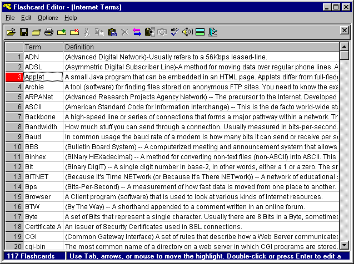This screenshot has height=264, width=354.
Task: Open the File menu
Action: pyautogui.click(x=11, y=18)
